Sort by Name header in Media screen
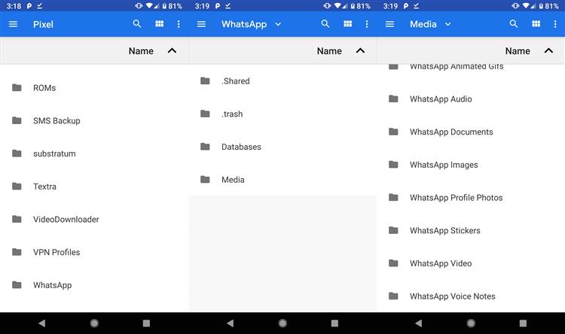The image size is (565, 334). click(518, 51)
